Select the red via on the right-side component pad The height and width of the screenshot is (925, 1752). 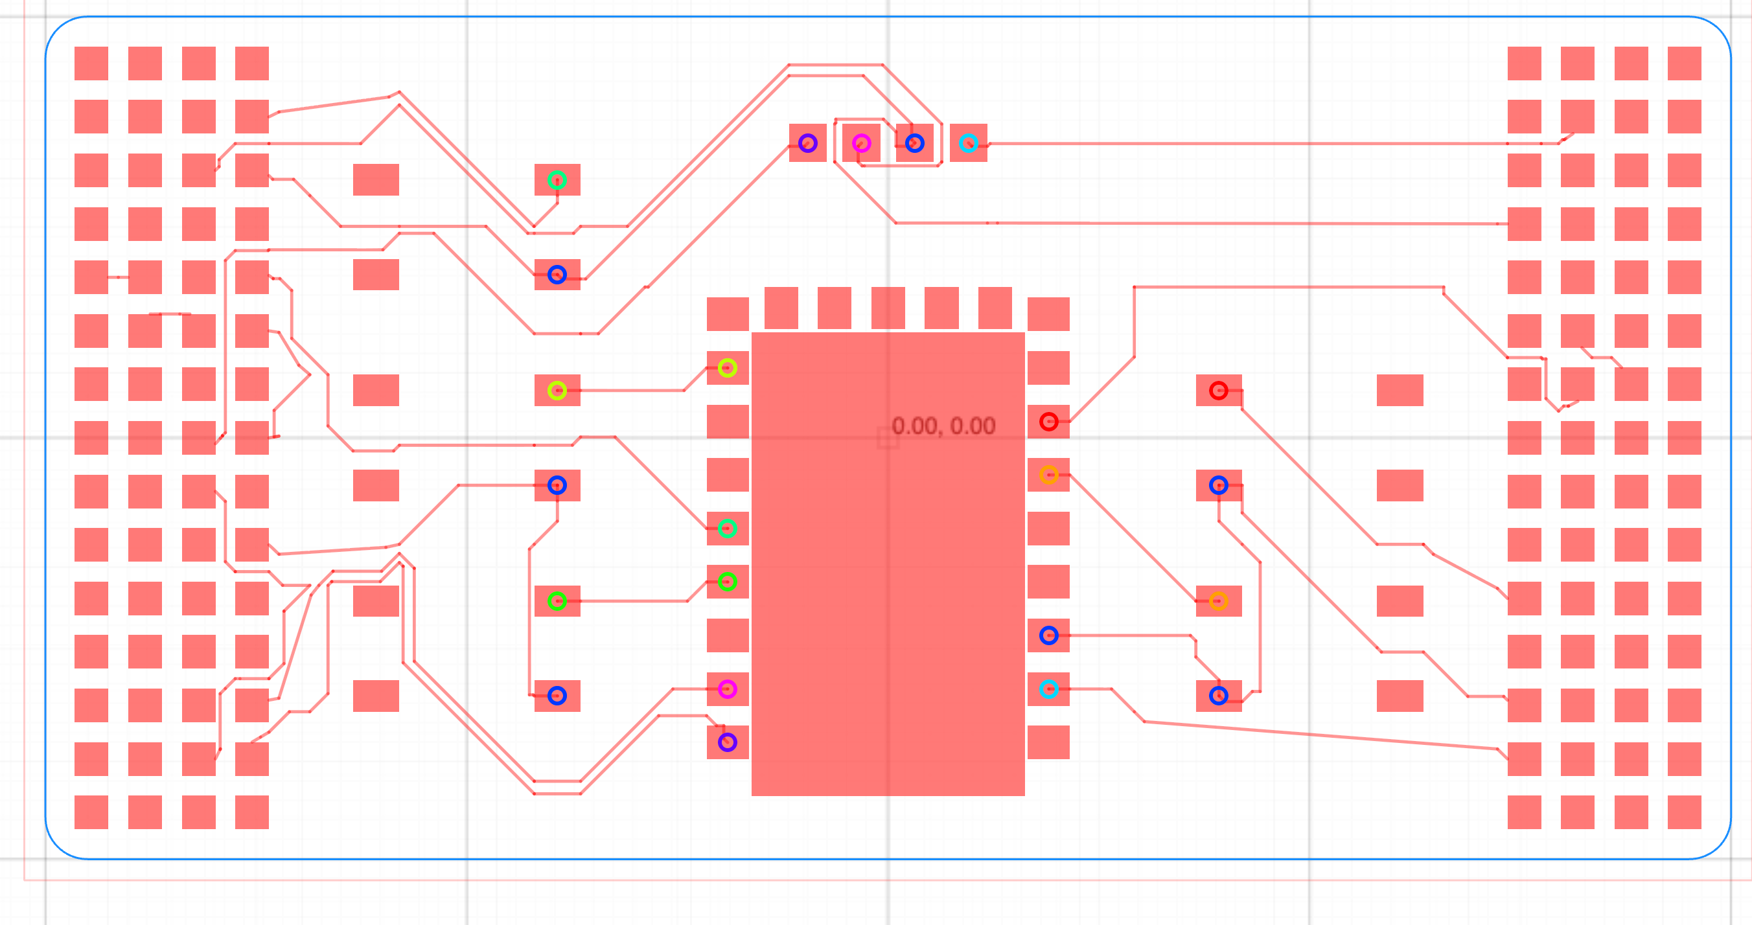point(1218,391)
